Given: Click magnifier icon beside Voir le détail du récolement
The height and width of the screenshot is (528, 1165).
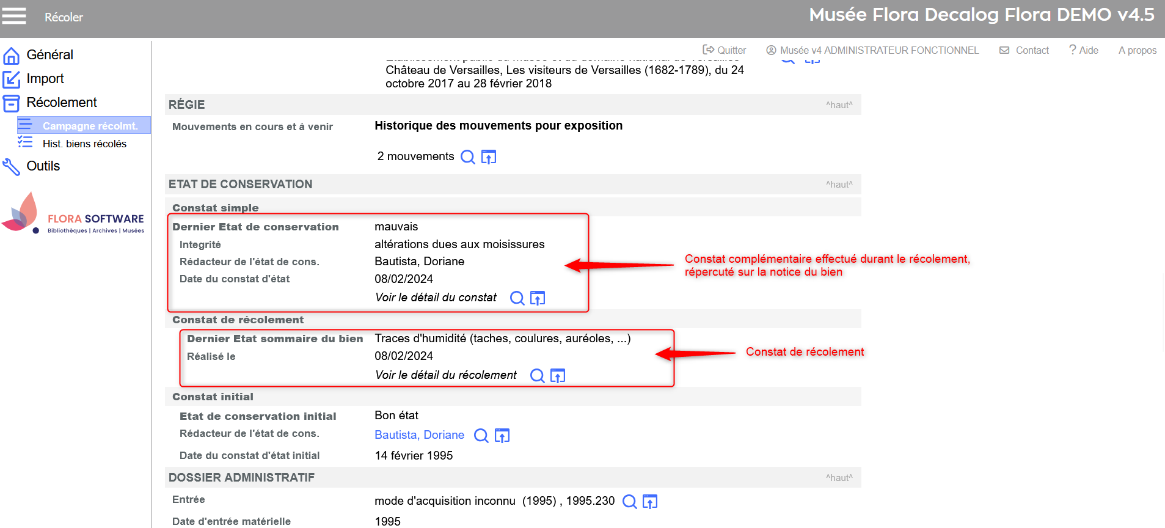Looking at the screenshot, I should point(537,376).
